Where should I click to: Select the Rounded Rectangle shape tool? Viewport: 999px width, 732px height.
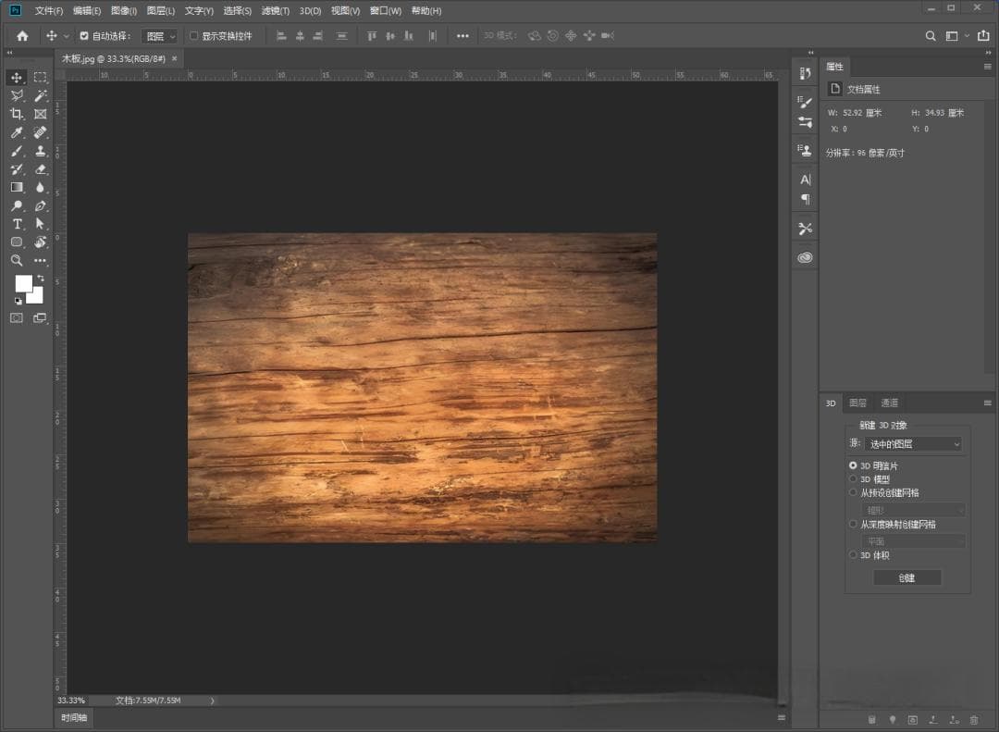pyautogui.click(x=17, y=242)
